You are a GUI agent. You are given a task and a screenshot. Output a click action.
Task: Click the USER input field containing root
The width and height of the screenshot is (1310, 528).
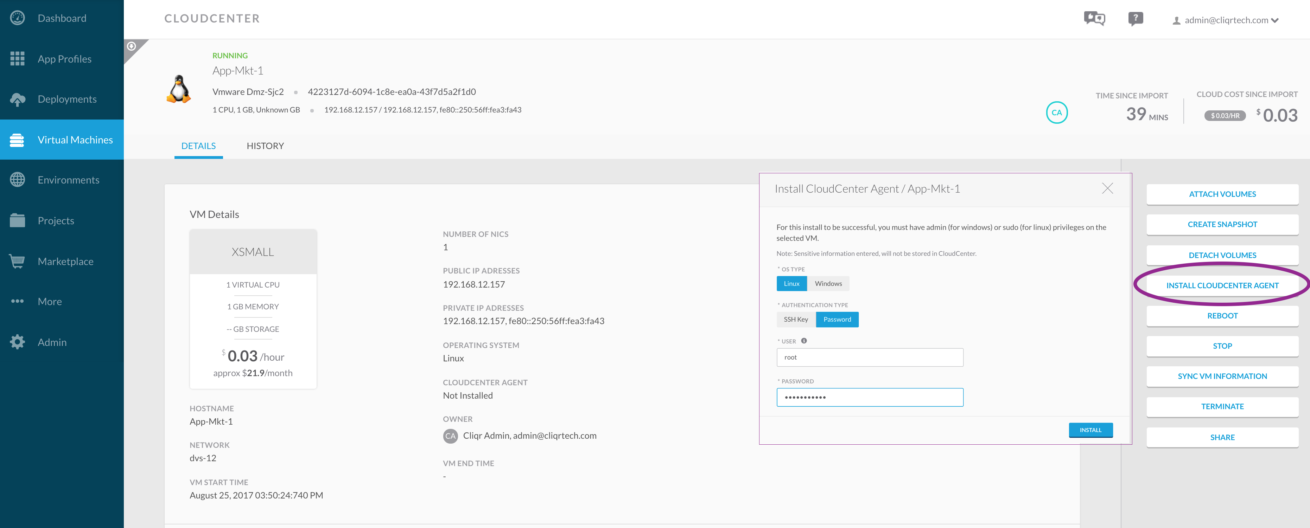pos(870,357)
